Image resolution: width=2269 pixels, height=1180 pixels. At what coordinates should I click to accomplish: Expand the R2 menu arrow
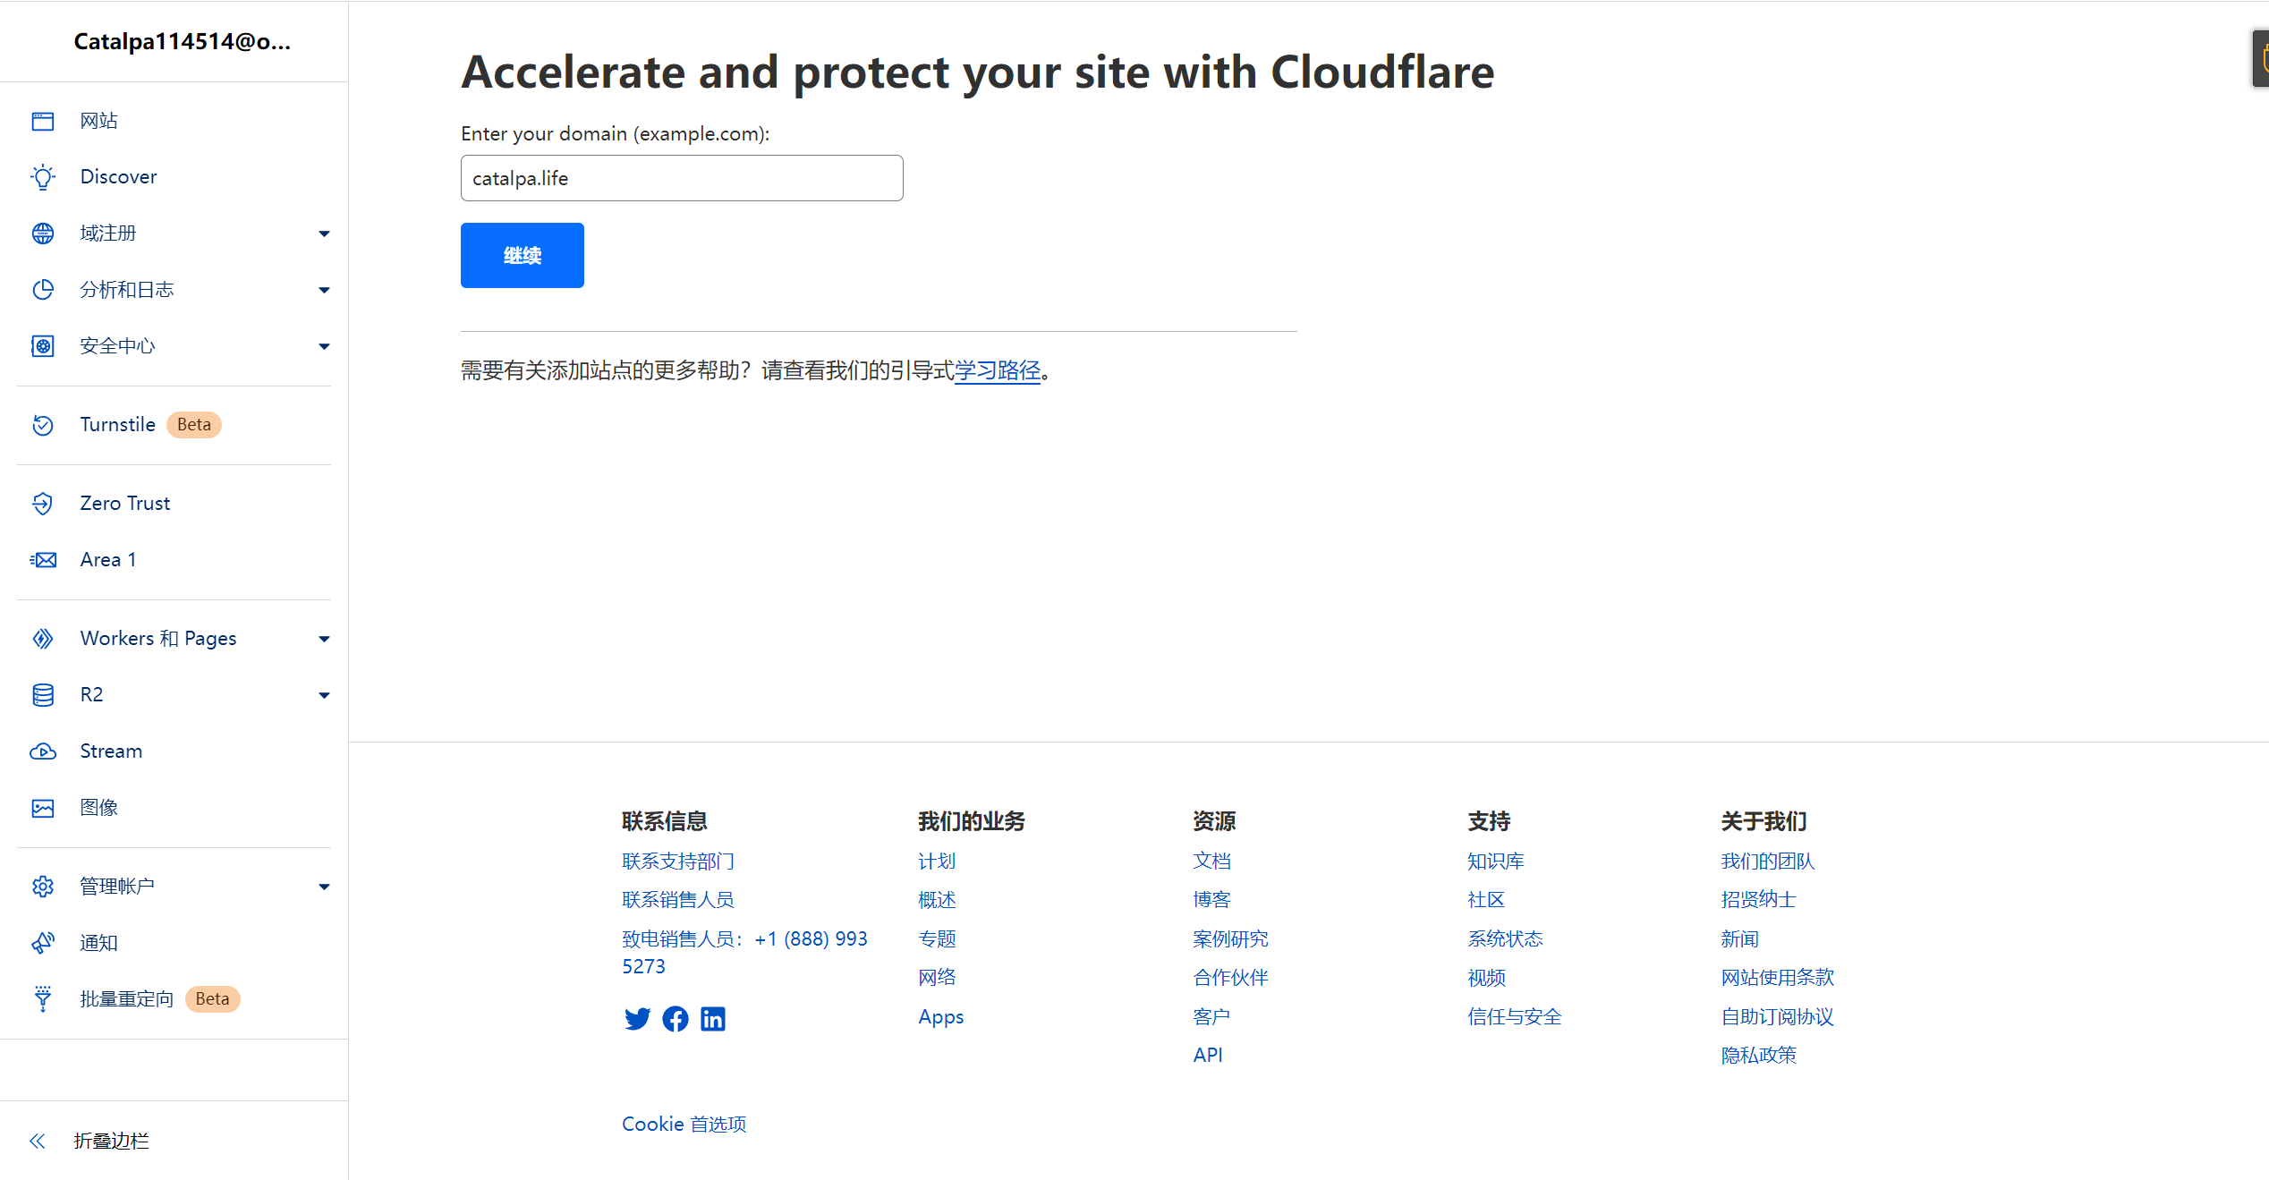[324, 695]
